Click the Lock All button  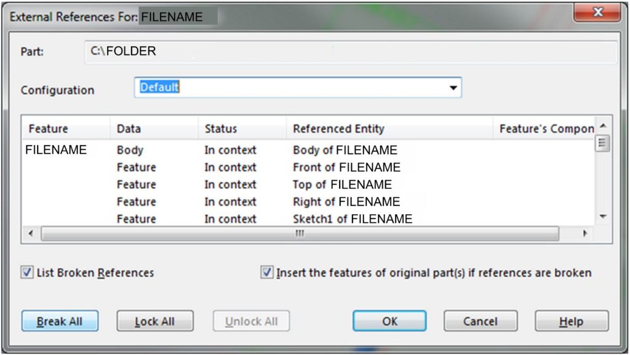click(155, 321)
